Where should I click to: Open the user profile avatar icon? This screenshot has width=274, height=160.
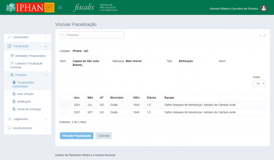pyautogui.click(x=264, y=9)
